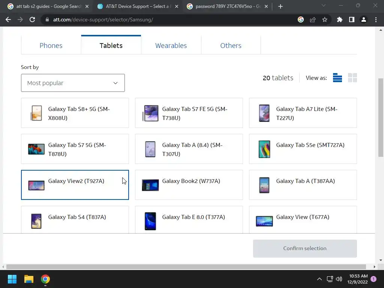Screen dimensions: 384x288
Task: Open a new browser tab
Action: (280, 6)
